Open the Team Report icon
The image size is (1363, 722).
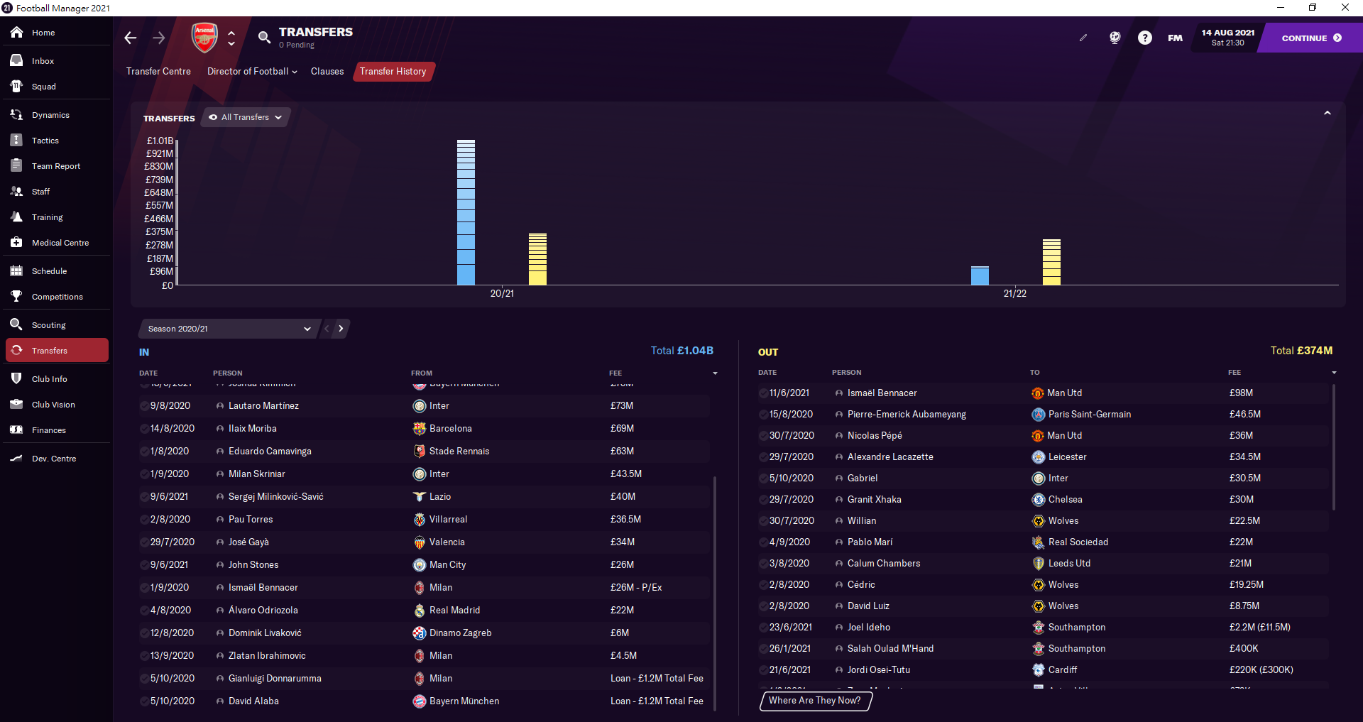17,166
